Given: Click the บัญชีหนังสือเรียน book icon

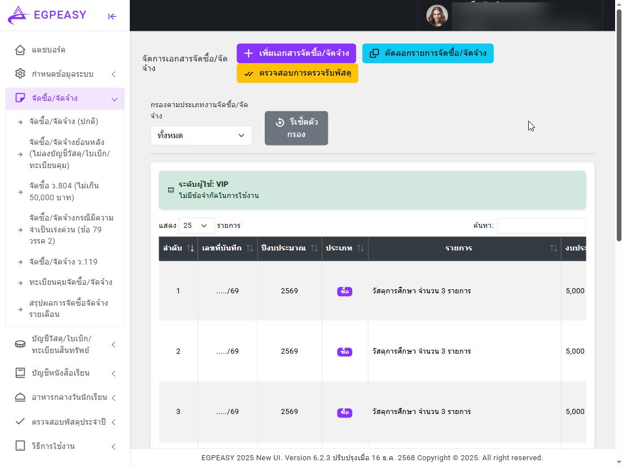Looking at the screenshot, I should pyautogui.click(x=20, y=373).
